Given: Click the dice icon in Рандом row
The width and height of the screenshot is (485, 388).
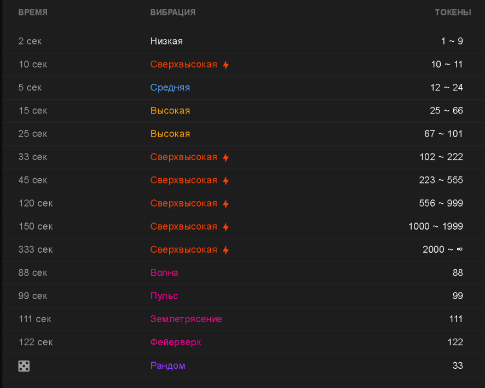Looking at the screenshot, I should click(x=24, y=366).
